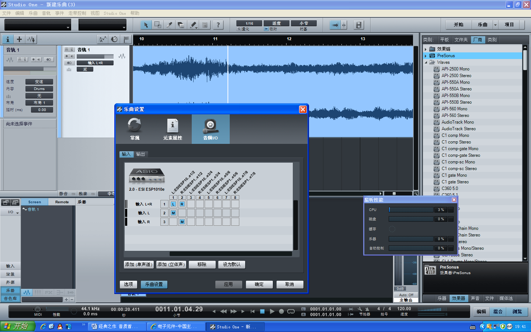
Task: Switch to the 输出 tab
Action: (x=140, y=154)
